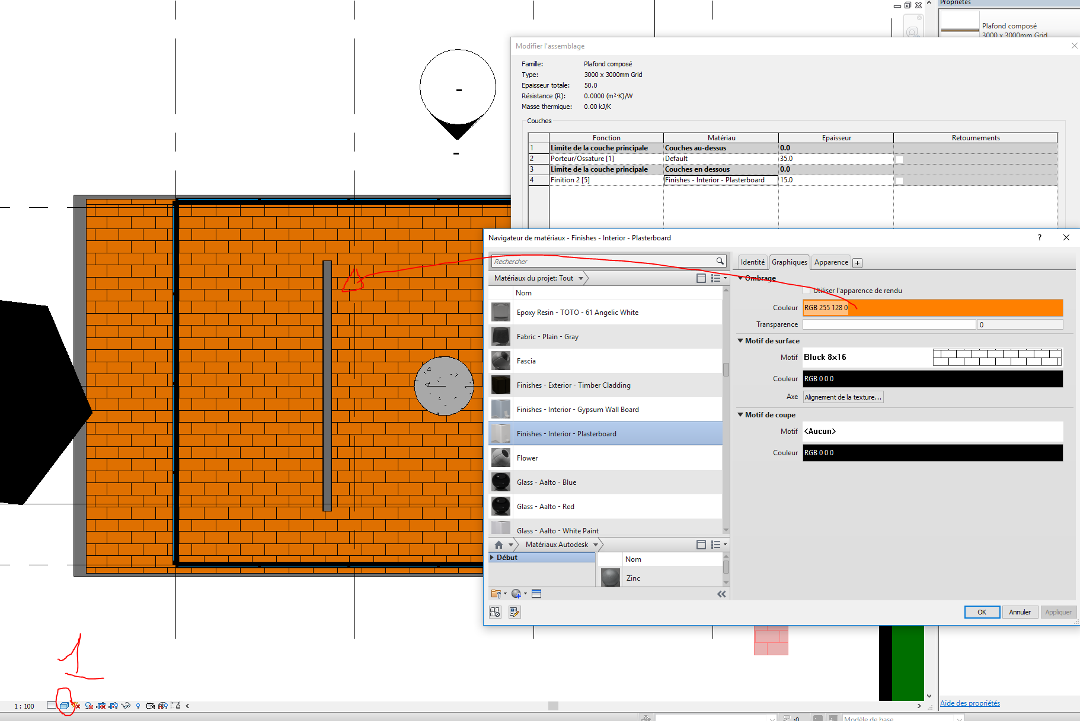
Task: Click the 1 : 100 view scale
Action: (24, 706)
